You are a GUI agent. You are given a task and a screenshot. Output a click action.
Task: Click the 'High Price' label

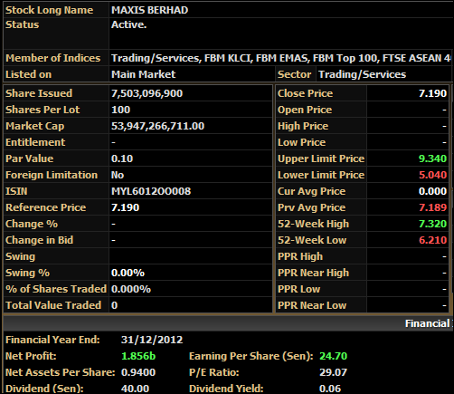coord(303,126)
